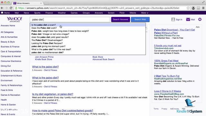
Task: Select suggestion 'Is the paleo diet a scam?'
Action: (x=88, y=25)
